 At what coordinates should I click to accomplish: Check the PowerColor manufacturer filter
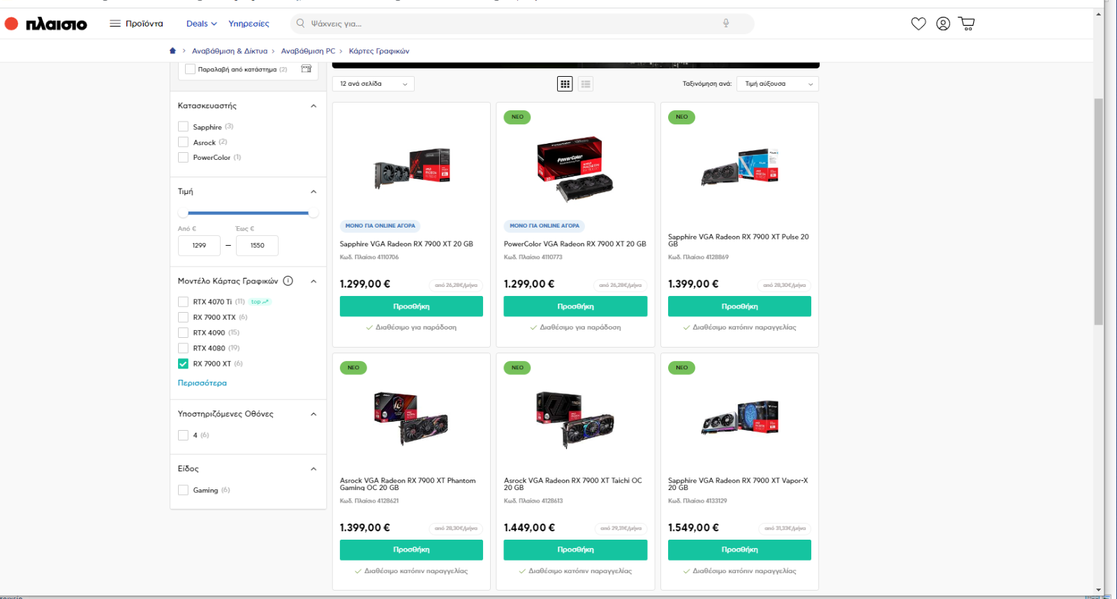[183, 158]
